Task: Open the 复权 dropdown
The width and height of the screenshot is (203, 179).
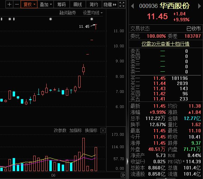Action: [x=29, y=4]
